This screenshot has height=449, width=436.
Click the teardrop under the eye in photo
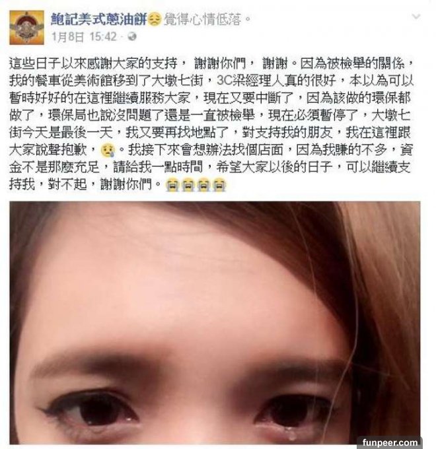coord(291,435)
